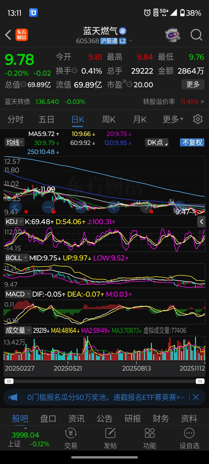Open the 股吧 tab
209x464 pixels.
[x=20, y=418]
